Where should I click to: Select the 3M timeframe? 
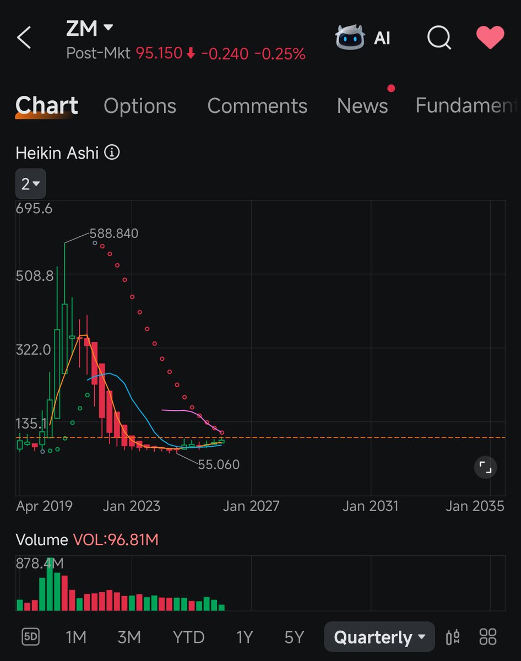click(x=129, y=637)
